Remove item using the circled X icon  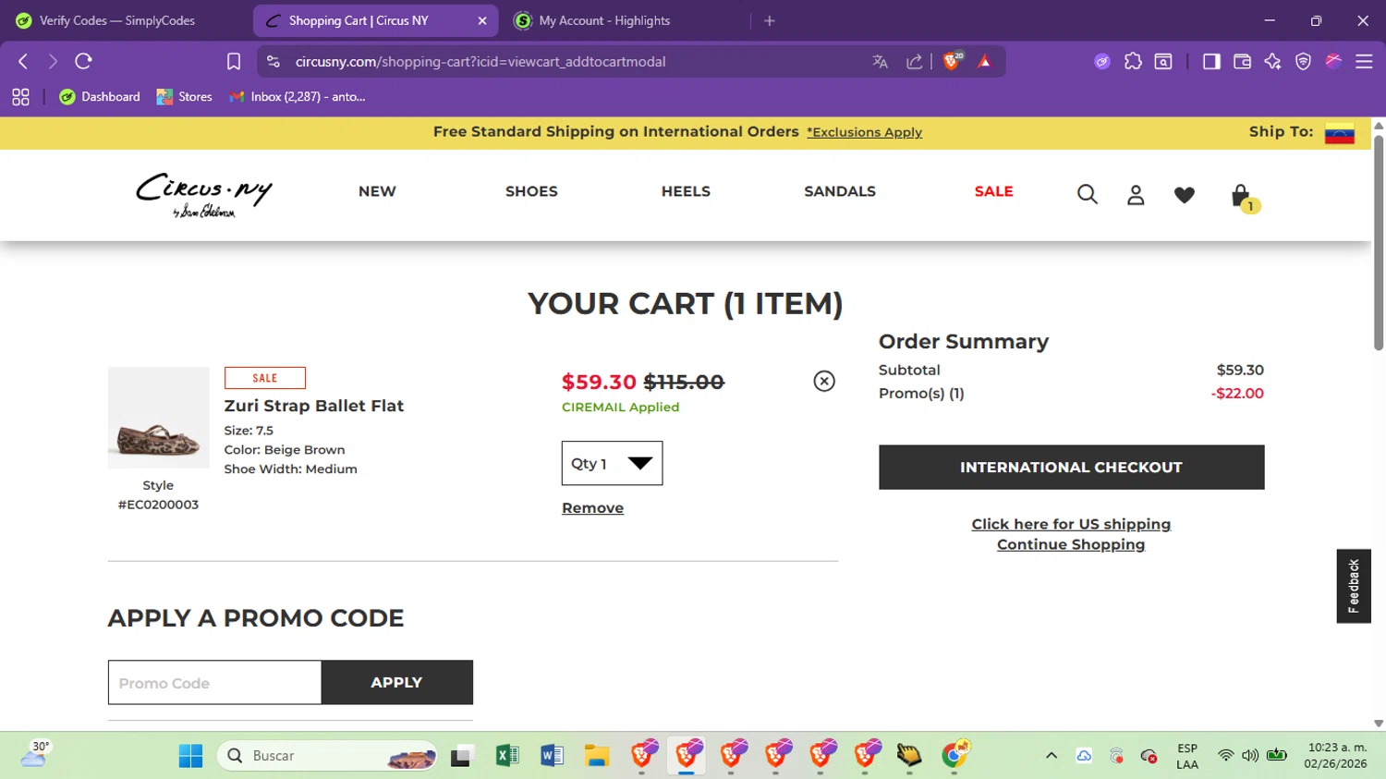[x=824, y=381]
